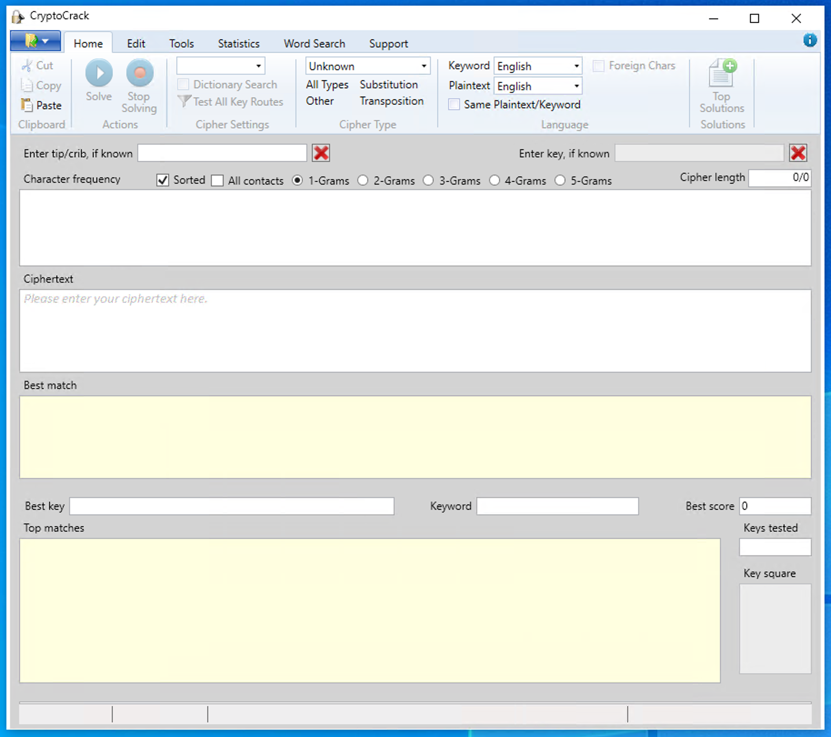831x737 pixels.
Task: Open the Word Search tab
Action: pyautogui.click(x=315, y=44)
